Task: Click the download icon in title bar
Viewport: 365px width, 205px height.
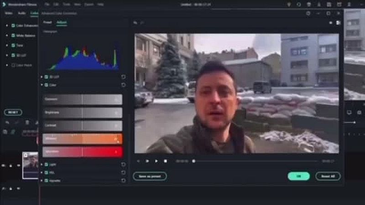Action: click(x=319, y=5)
